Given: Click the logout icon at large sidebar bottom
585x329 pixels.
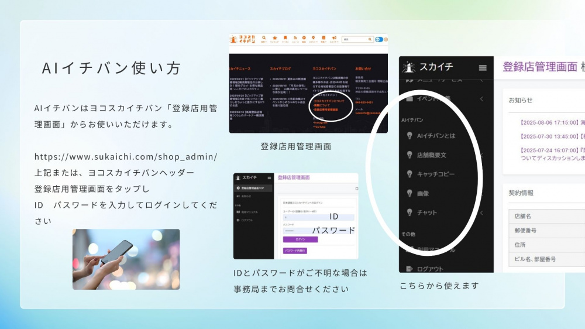Looking at the screenshot, I should (409, 269).
